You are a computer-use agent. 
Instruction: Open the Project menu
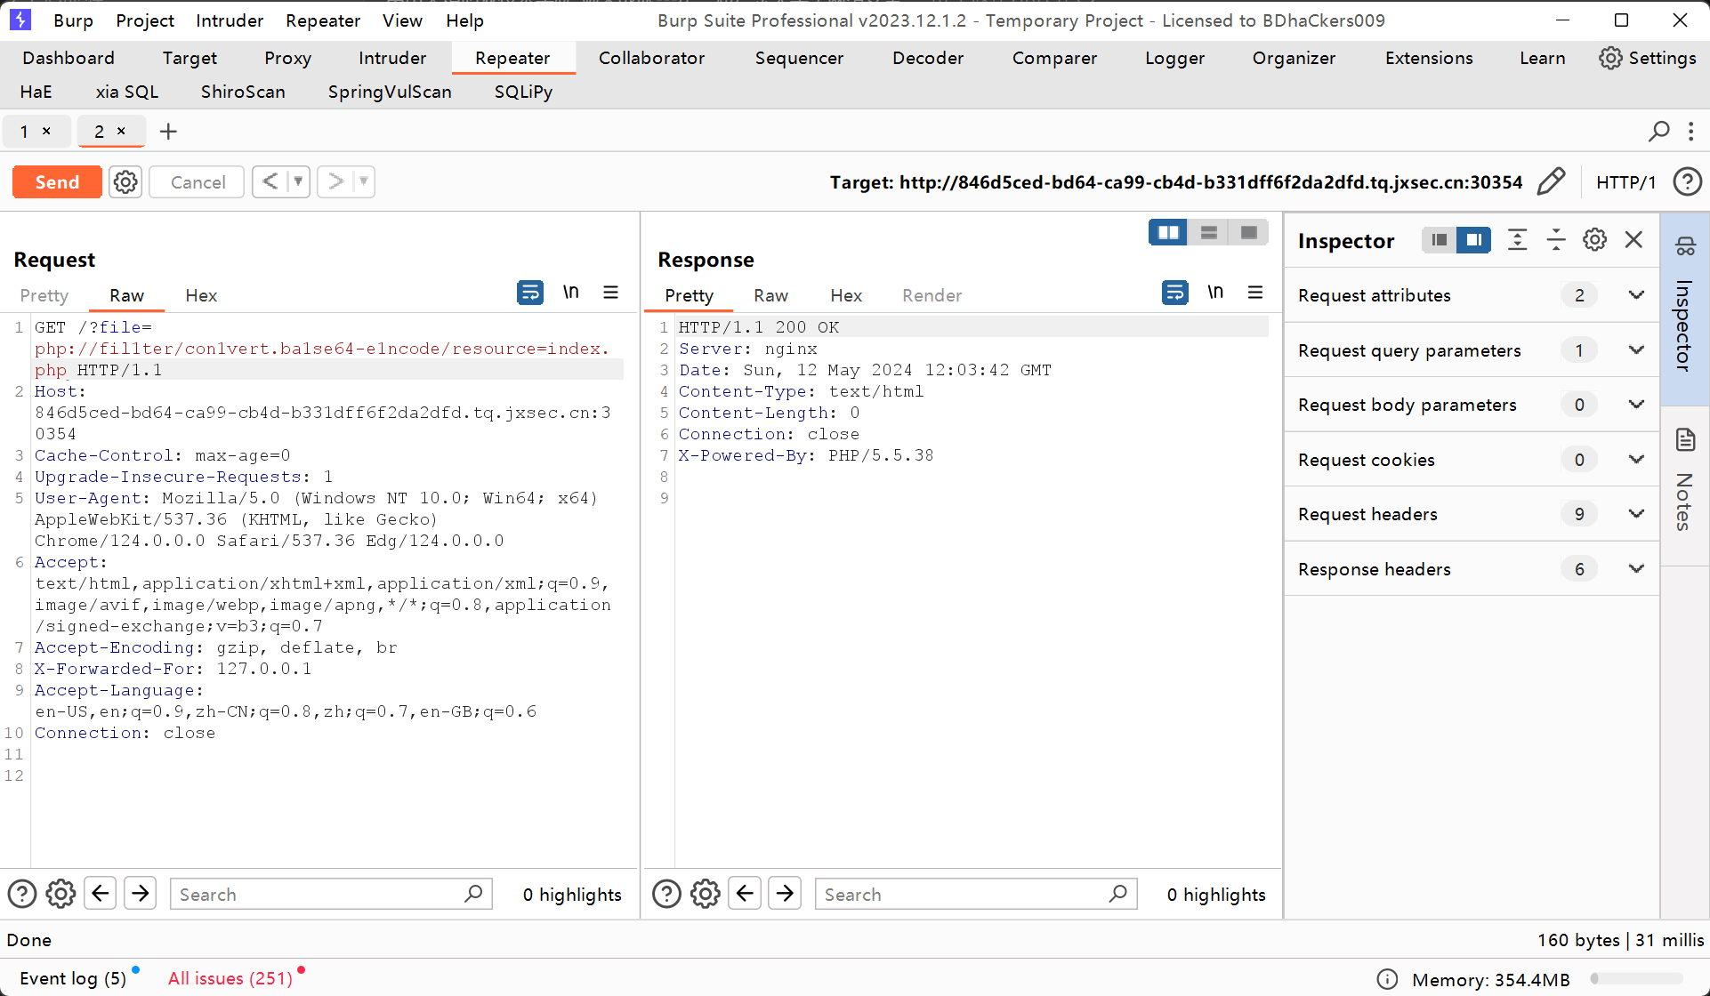pyautogui.click(x=145, y=20)
